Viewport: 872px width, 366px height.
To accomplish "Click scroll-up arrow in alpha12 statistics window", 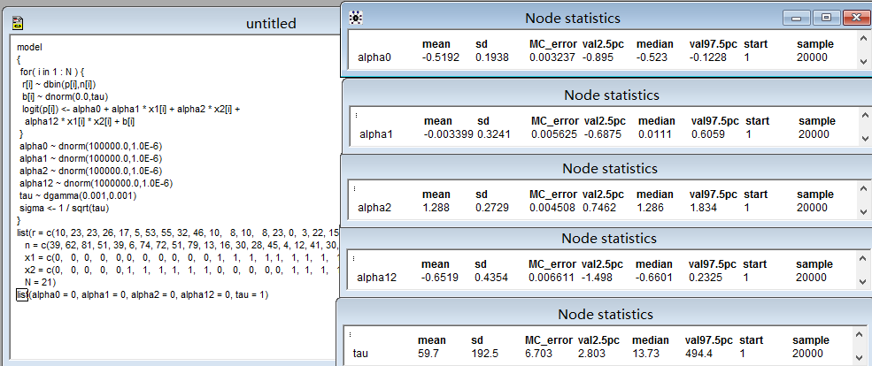I will click(863, 257).
